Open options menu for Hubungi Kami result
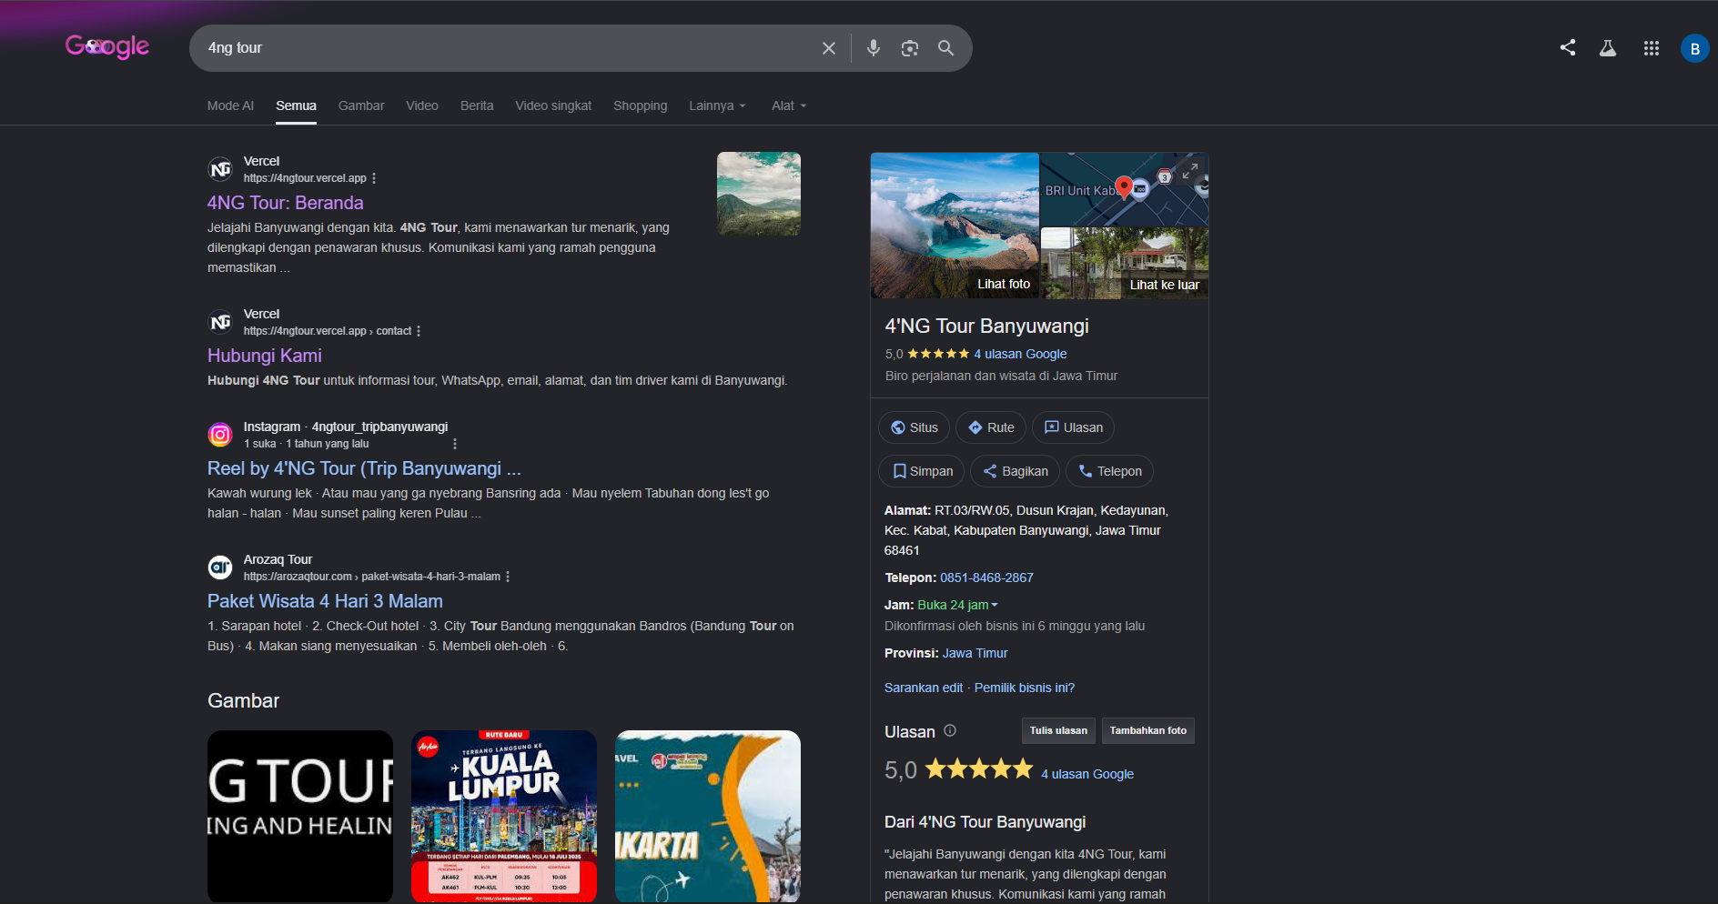 pos(419,331)
